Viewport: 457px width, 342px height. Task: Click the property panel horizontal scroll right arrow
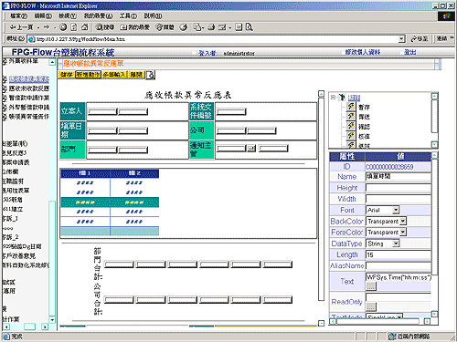pyautogui.click(x=427, y=321)
